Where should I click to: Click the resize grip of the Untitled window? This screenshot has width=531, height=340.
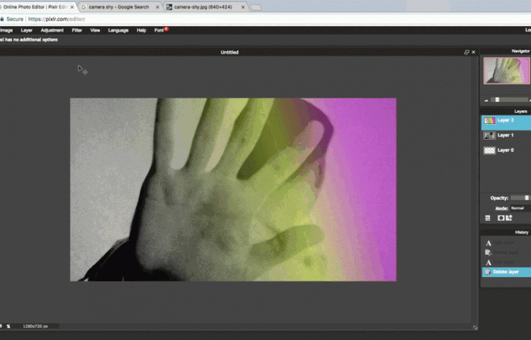475,327
